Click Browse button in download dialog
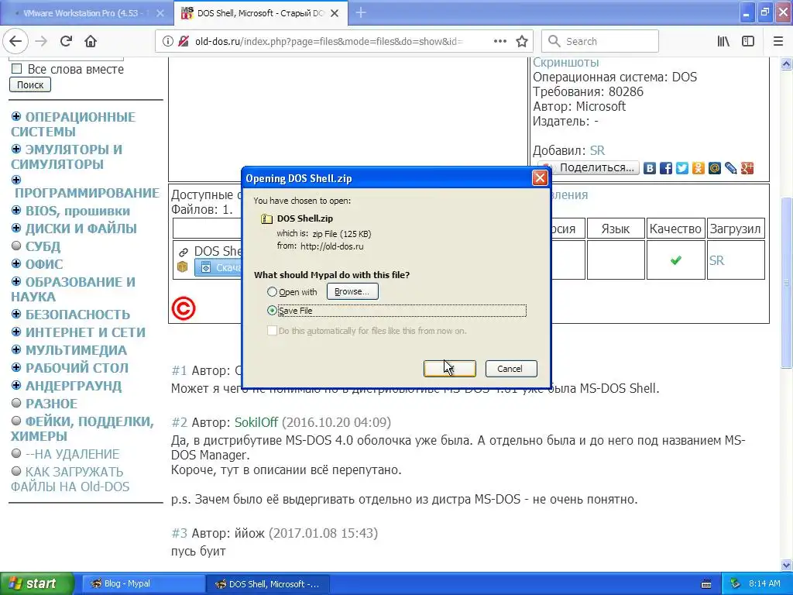Viewport: 793px width, 595px height. [352, 291]
